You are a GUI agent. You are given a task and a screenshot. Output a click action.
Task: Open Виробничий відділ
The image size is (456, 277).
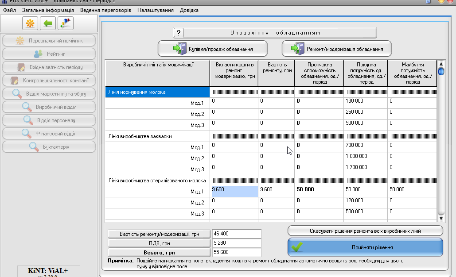coord(49,107)
